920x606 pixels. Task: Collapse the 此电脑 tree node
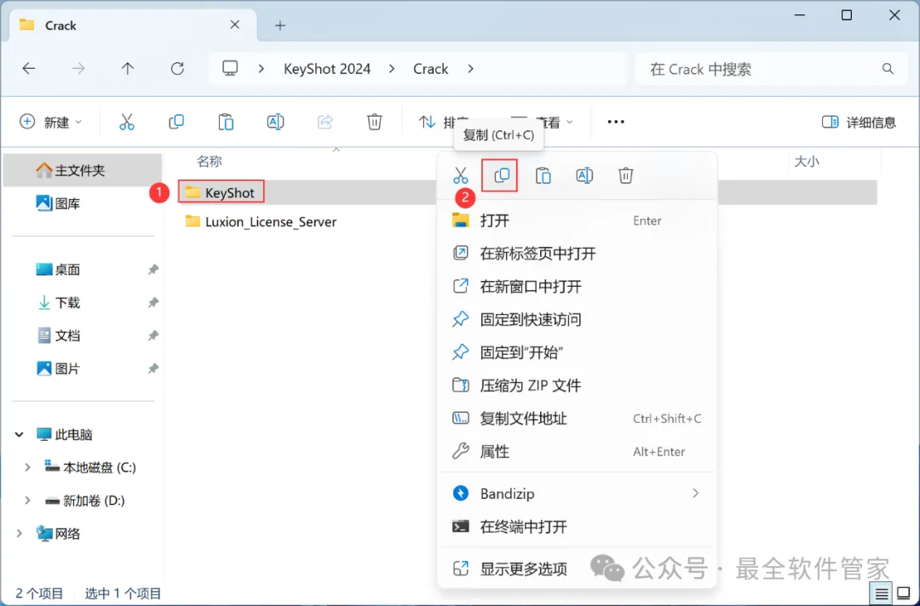click(x=20, y=434)
